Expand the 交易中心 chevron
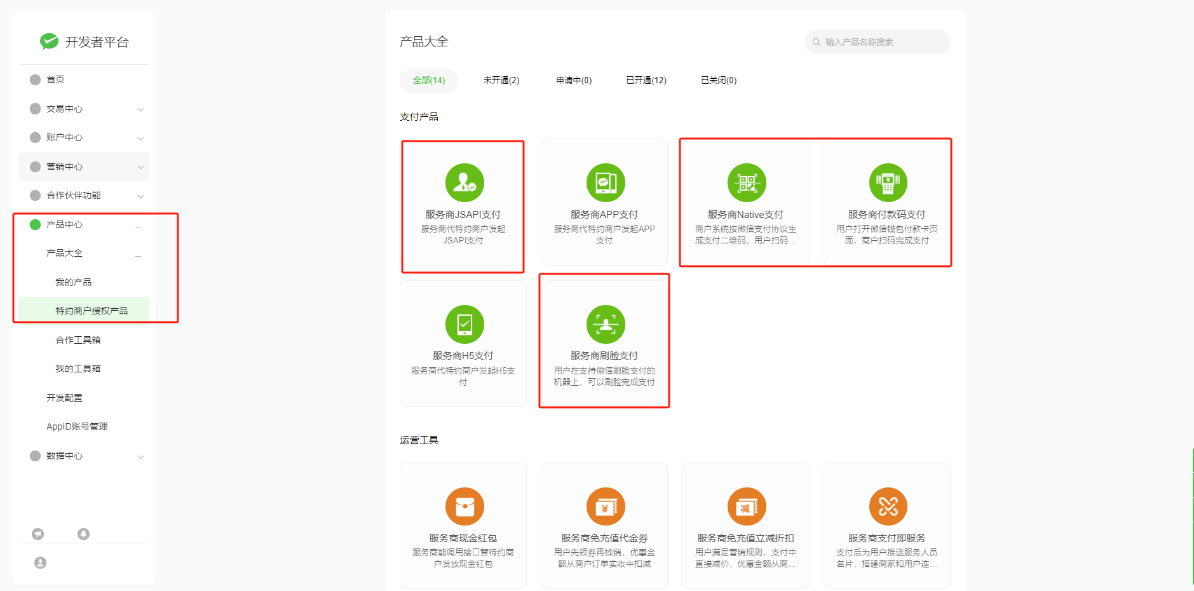This screenshot has height=591, width=1194. click(x=140, y=109)
